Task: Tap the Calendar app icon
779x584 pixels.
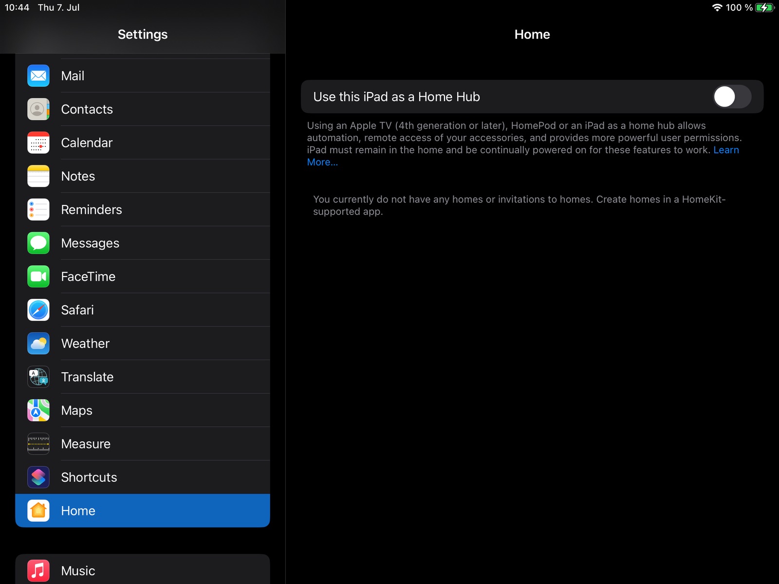Action: pyautogui.click(x=38, y=143)
